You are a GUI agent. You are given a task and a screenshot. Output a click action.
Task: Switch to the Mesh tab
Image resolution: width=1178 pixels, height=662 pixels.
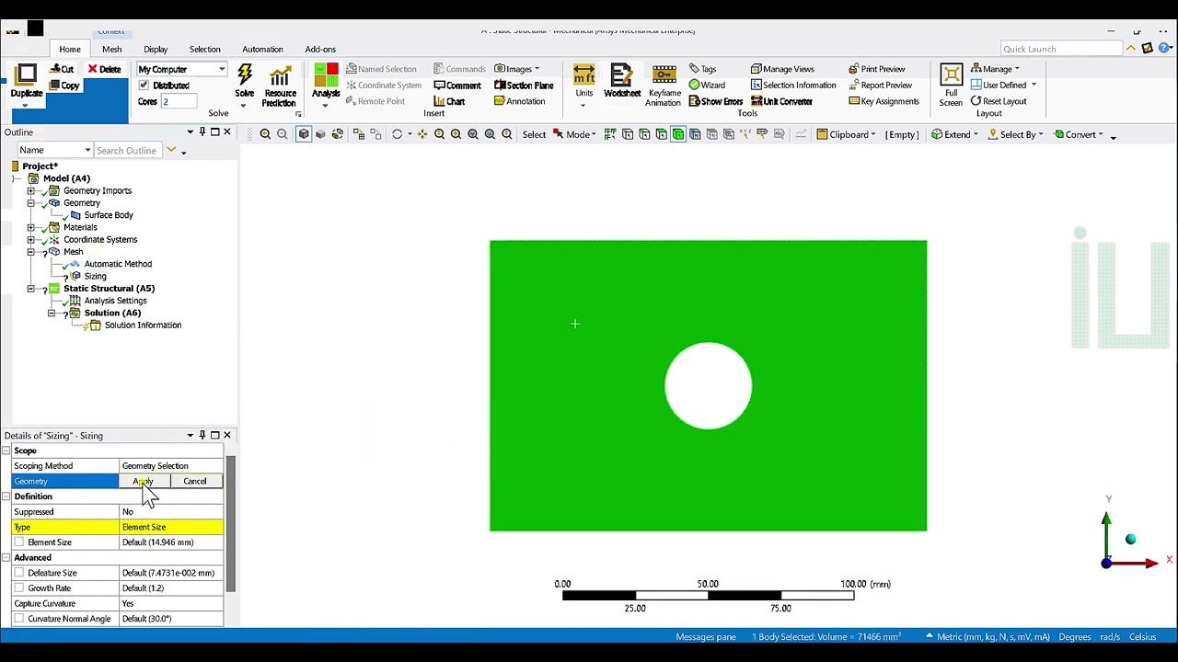pos(111,49)
